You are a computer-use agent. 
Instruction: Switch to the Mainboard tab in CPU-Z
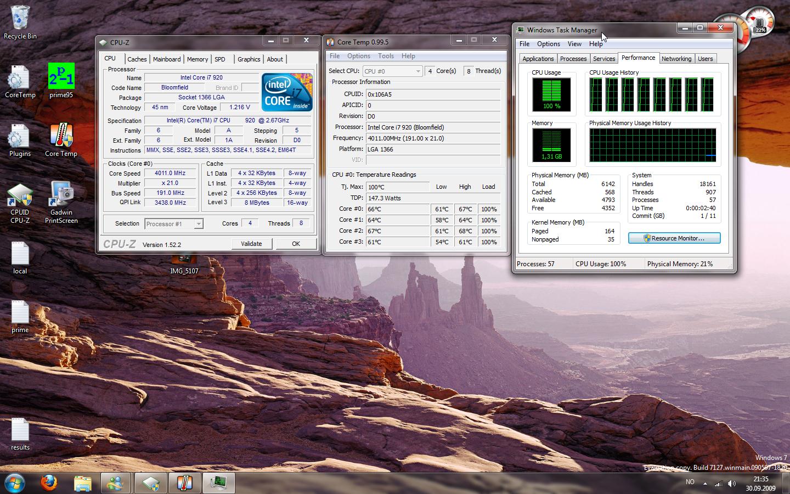(167, 59)
